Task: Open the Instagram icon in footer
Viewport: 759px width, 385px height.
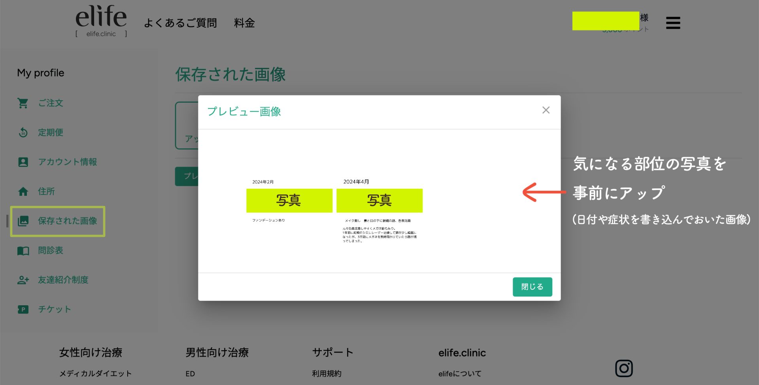Action: [x=624, y=368]
